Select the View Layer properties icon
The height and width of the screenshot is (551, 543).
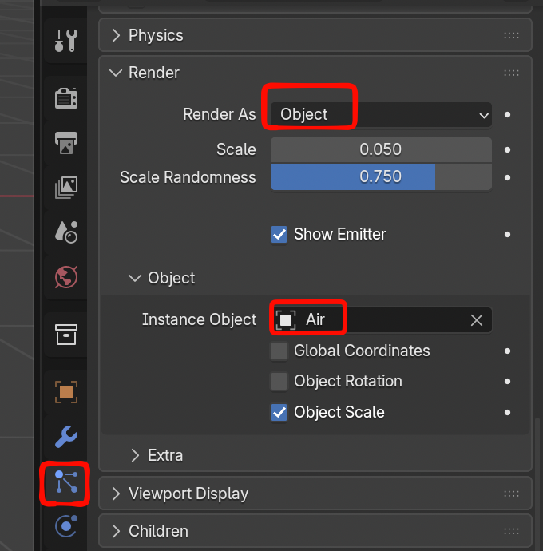click(65, 187)
